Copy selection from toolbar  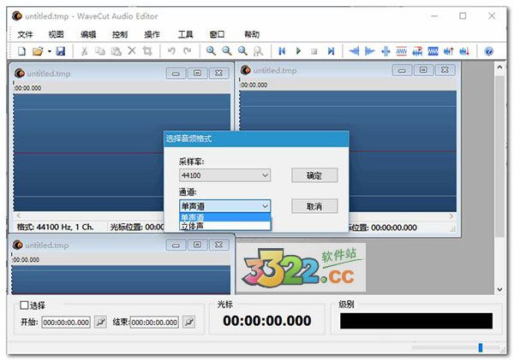coord(99,51)
